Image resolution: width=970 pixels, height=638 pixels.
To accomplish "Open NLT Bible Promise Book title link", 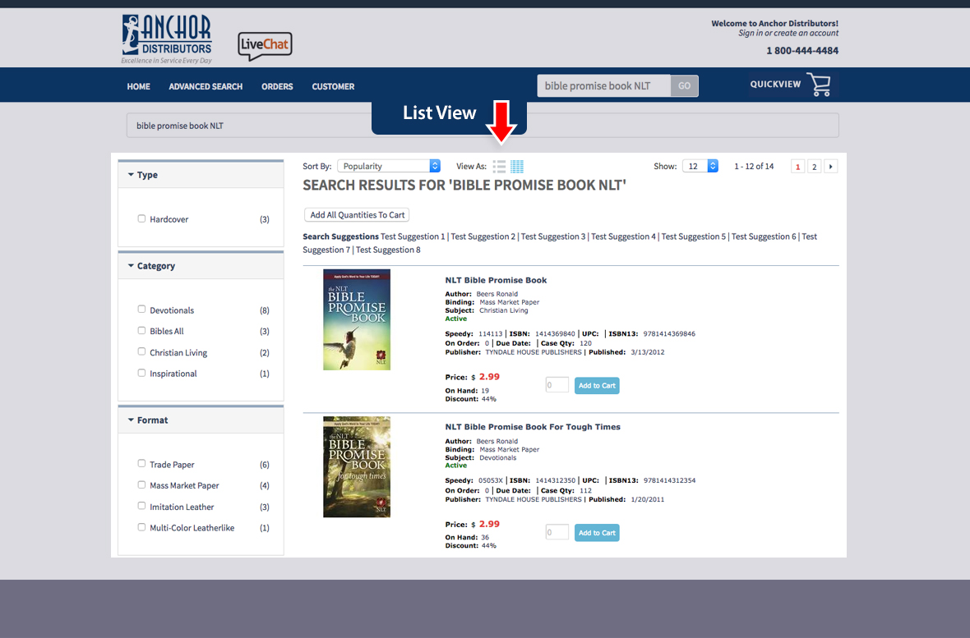I will (x=497, y=280).
